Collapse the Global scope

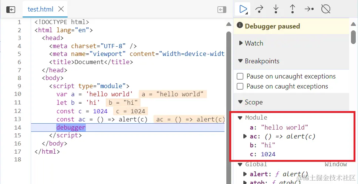240,164
